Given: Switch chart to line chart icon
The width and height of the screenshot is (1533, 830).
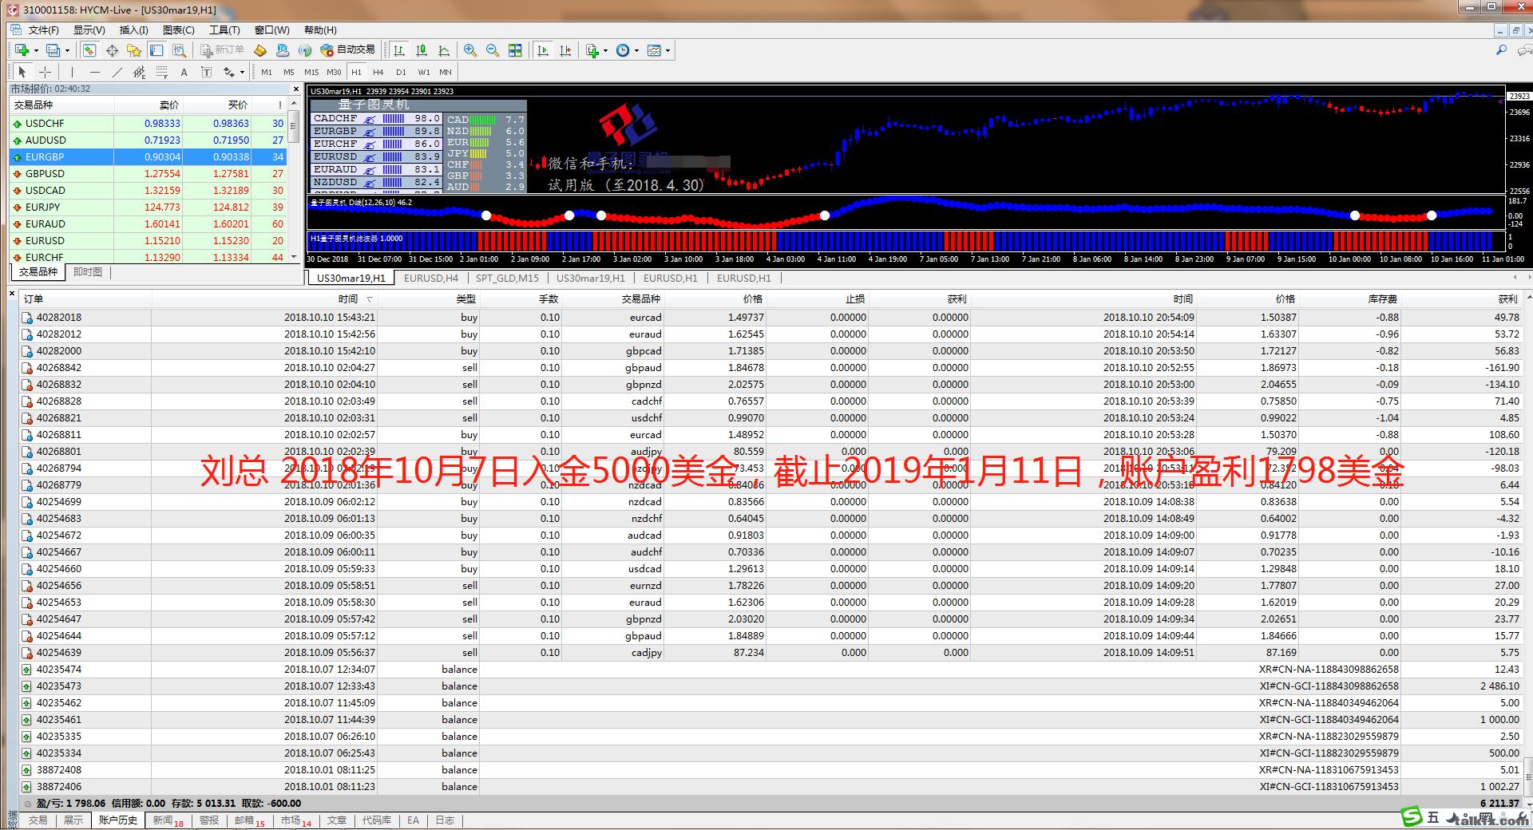Looking at the screenshot, I should coord(444,50).
